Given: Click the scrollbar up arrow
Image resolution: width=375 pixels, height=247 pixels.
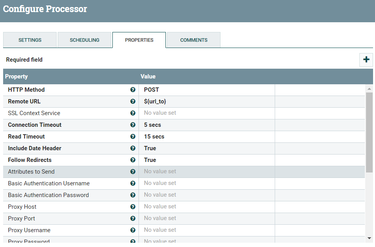Looking at the screenshot, I should 369,89.
